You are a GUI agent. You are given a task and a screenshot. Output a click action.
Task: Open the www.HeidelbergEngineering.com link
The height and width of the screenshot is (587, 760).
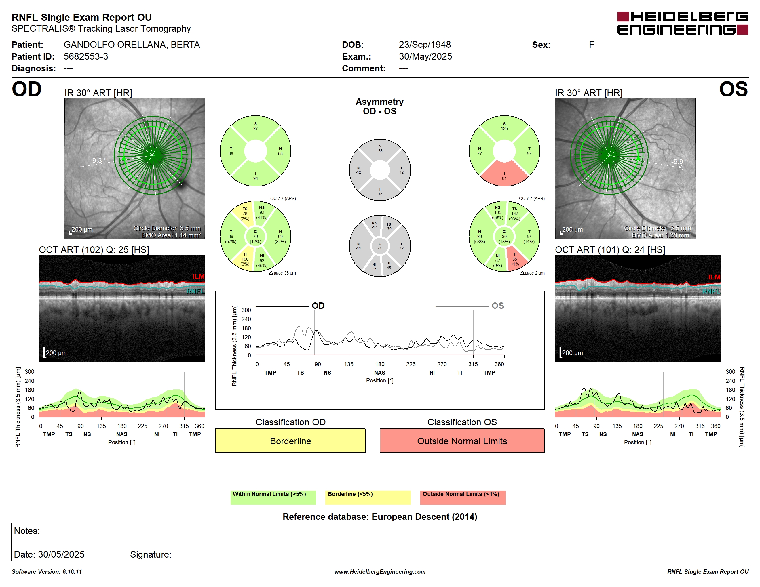coord(380,572)
